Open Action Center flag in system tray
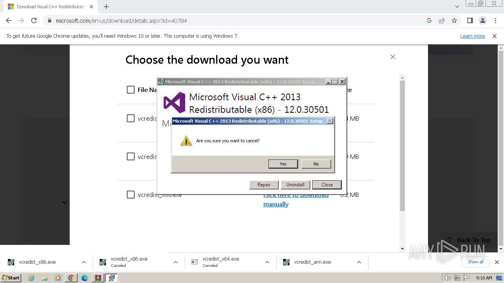This screenshot has width=504, height=283. coord(467,278)
